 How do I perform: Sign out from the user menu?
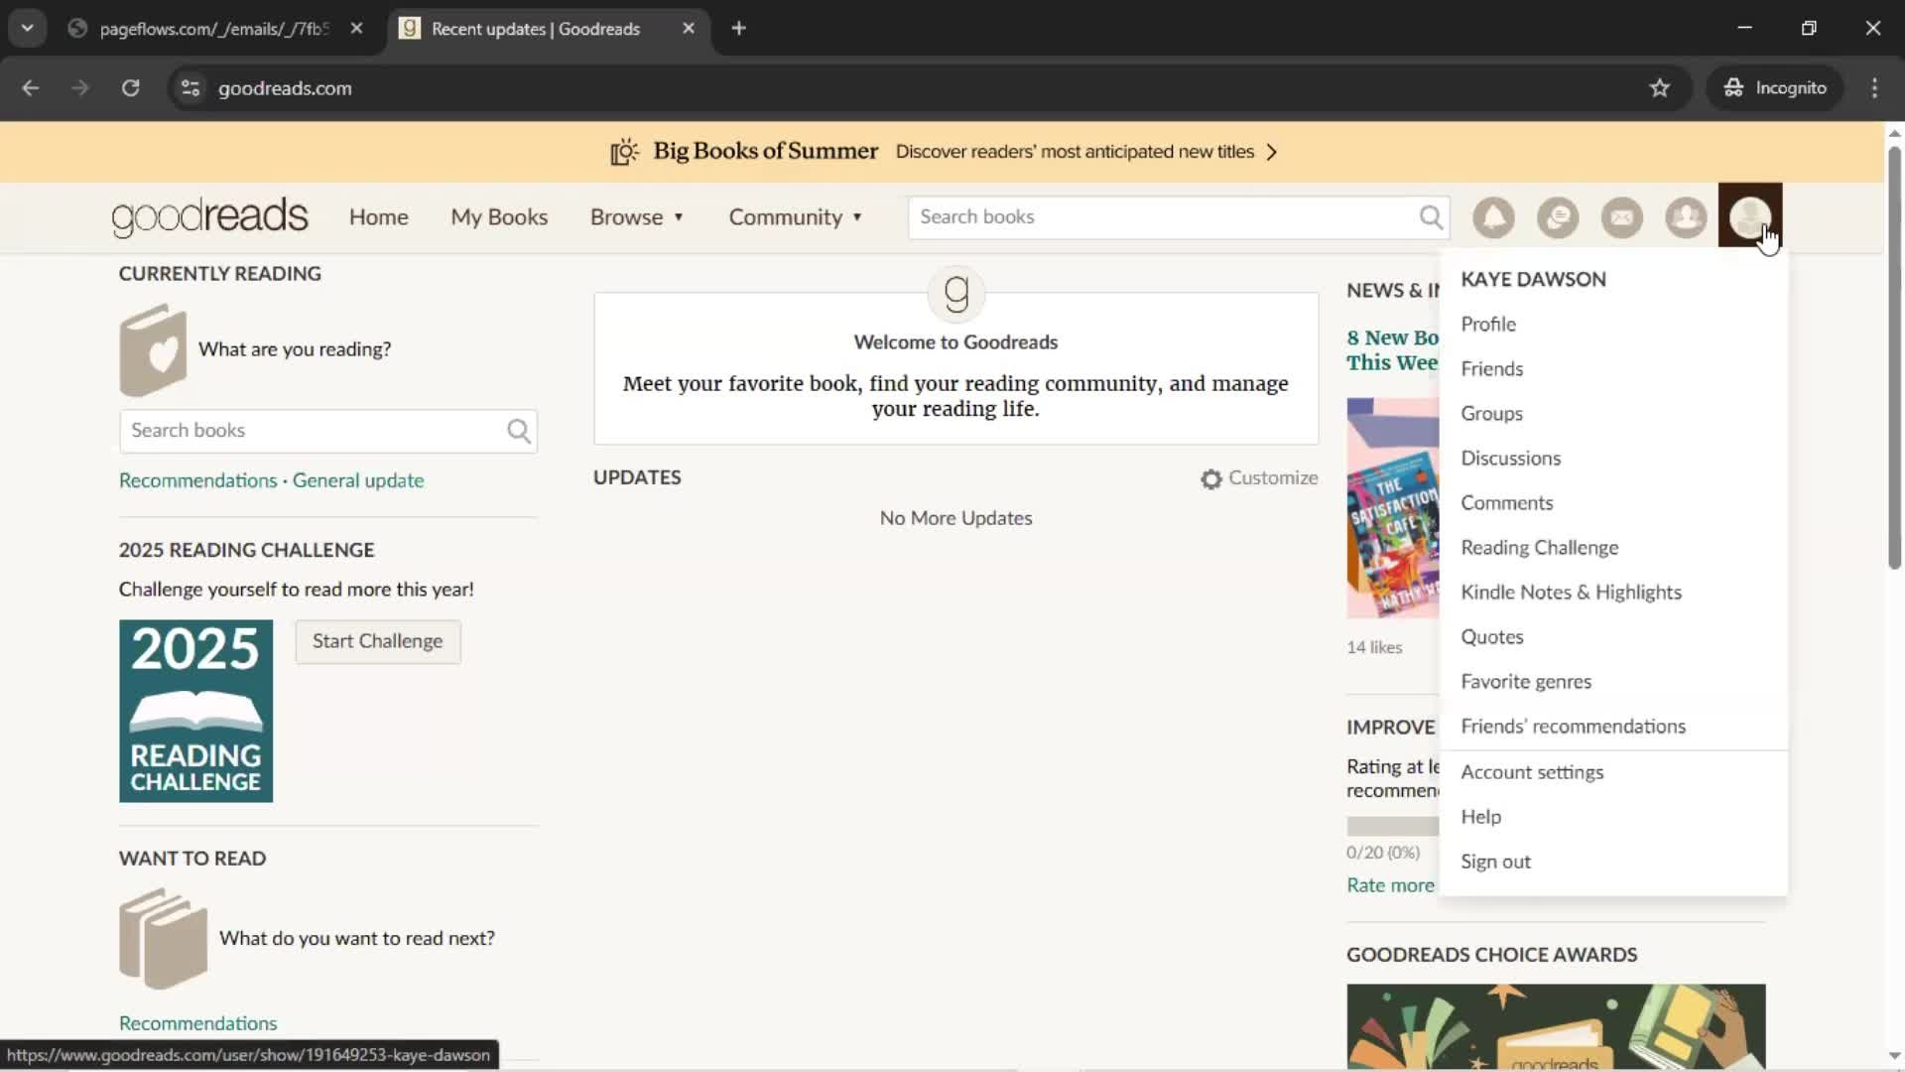coord(1495,862)
